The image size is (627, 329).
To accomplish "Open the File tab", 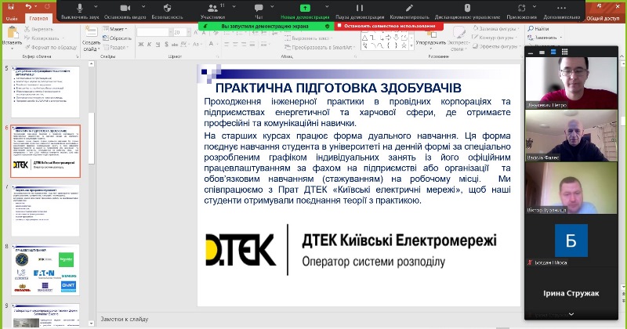I will 12,17.
